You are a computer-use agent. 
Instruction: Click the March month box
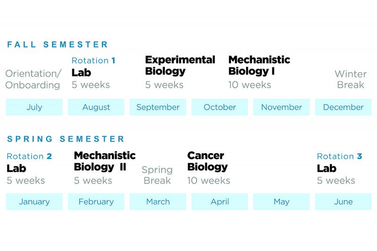158,202
